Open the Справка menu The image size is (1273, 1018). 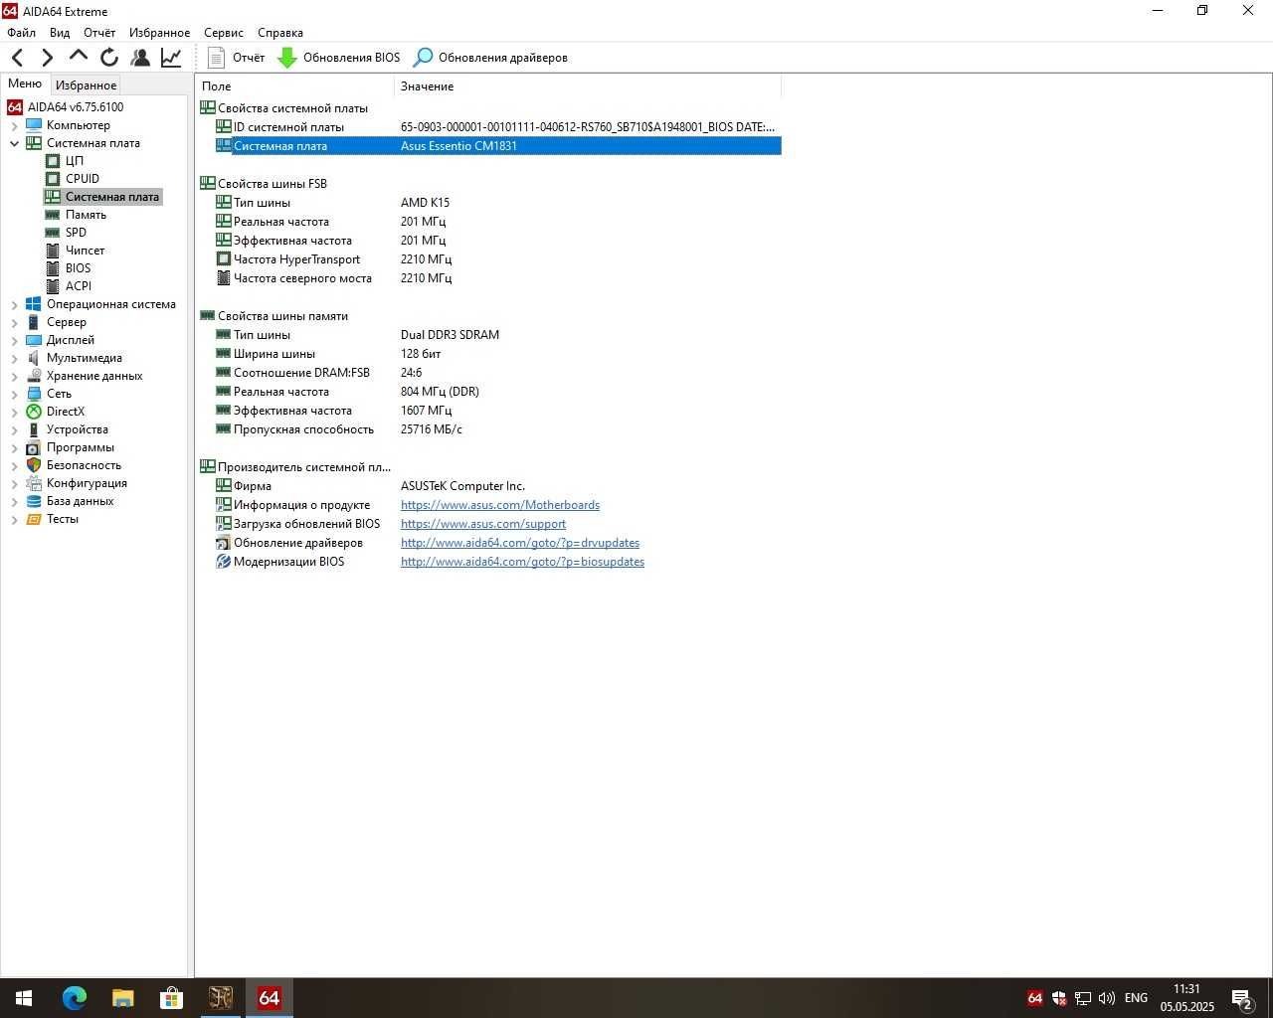pyautogui.click(x=279, y=33)
